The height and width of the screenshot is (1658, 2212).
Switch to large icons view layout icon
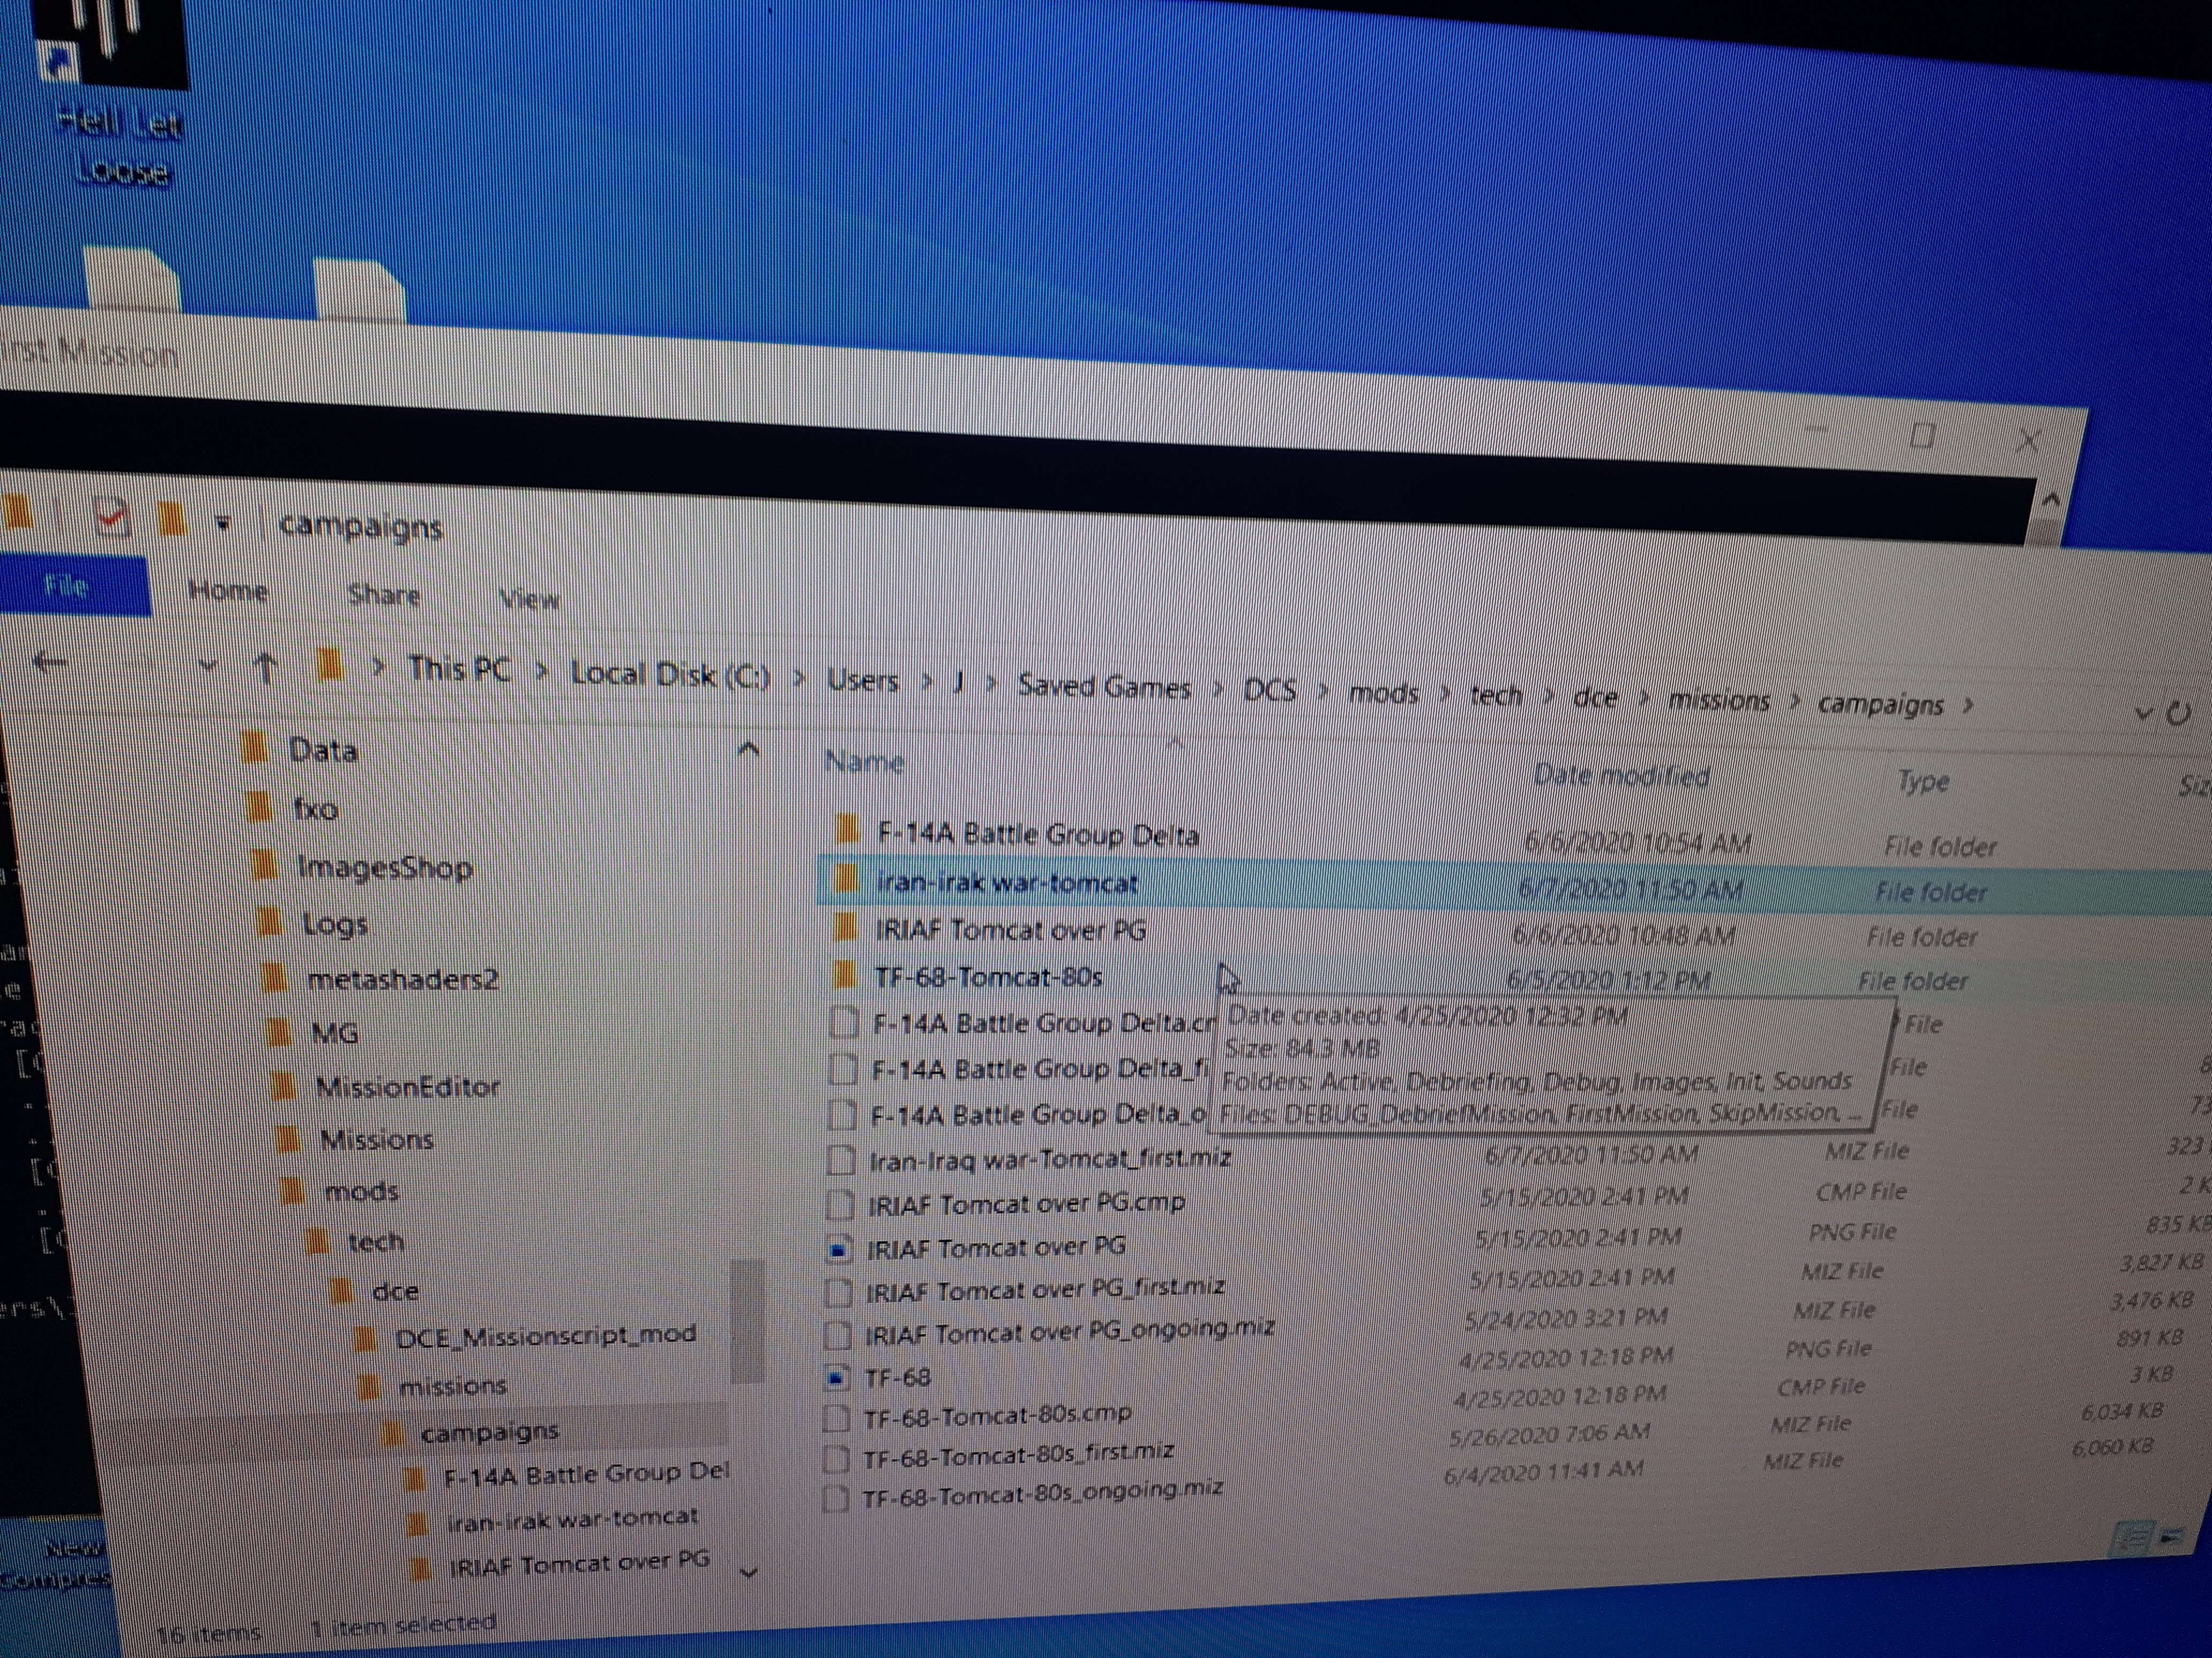pos(2171,1536)
